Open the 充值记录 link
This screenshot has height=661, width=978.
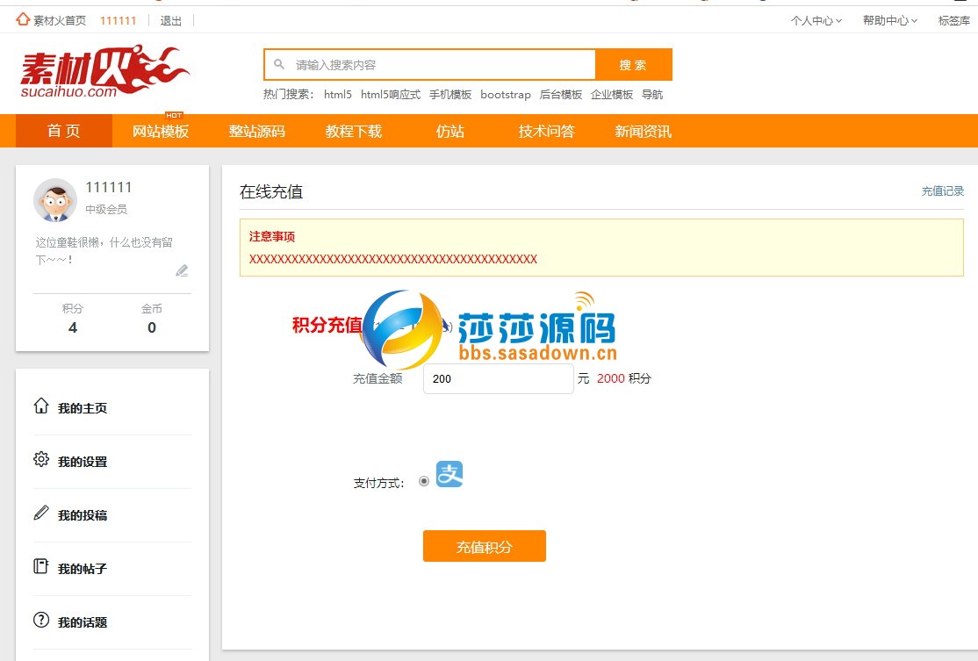tap(943, 190)
